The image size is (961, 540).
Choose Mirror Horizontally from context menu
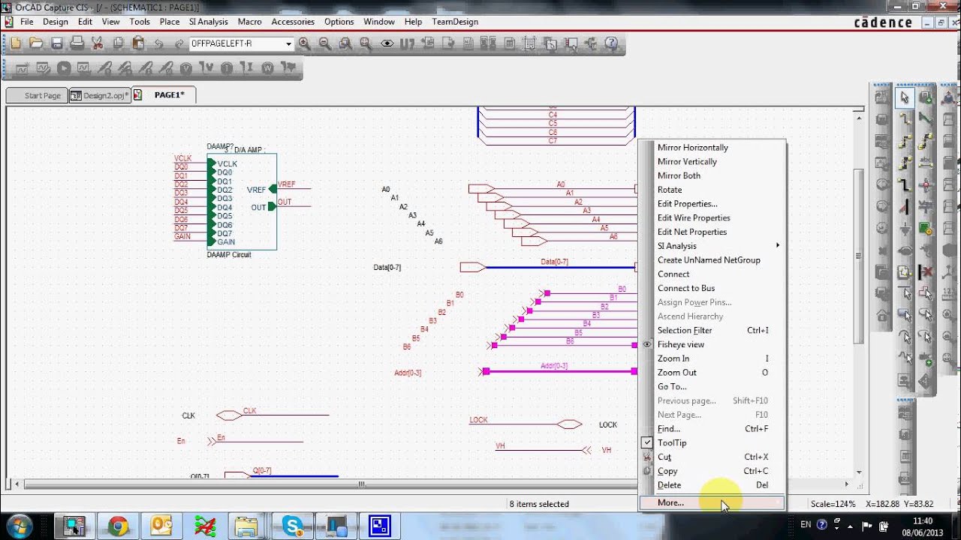(x=710, y=148)
